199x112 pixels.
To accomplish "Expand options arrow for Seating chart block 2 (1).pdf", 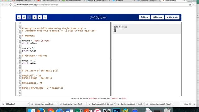I will (x=143, y=104).
